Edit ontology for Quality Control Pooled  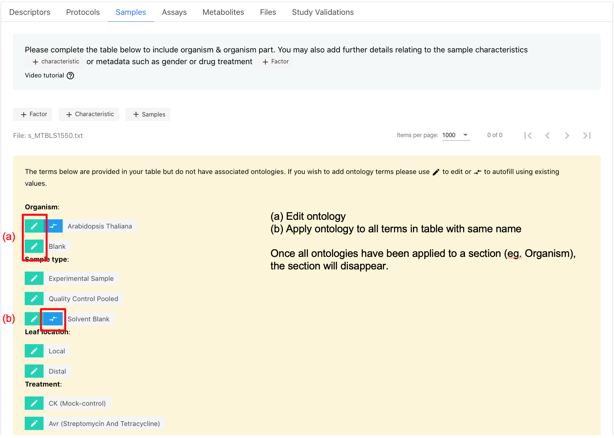click(x=34, y=298)
